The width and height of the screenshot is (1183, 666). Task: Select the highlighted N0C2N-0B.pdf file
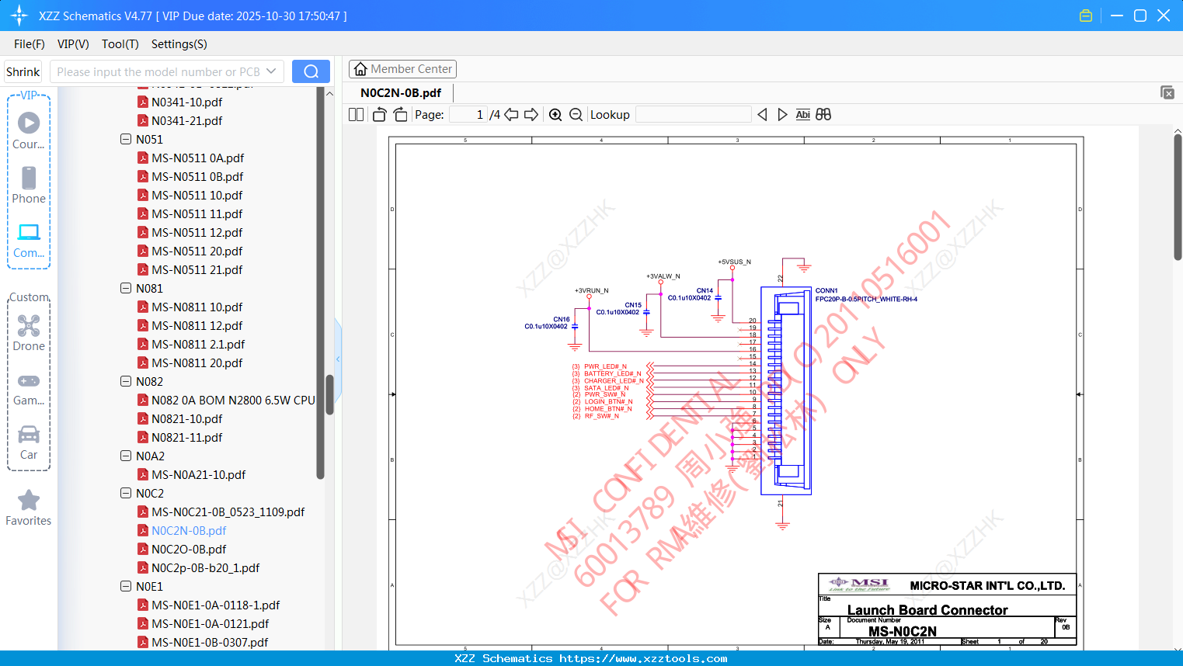[x=189, y=531]
